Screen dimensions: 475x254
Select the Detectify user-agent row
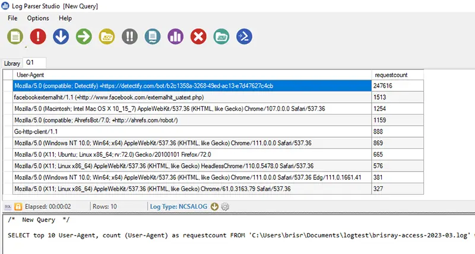(192, 86)
